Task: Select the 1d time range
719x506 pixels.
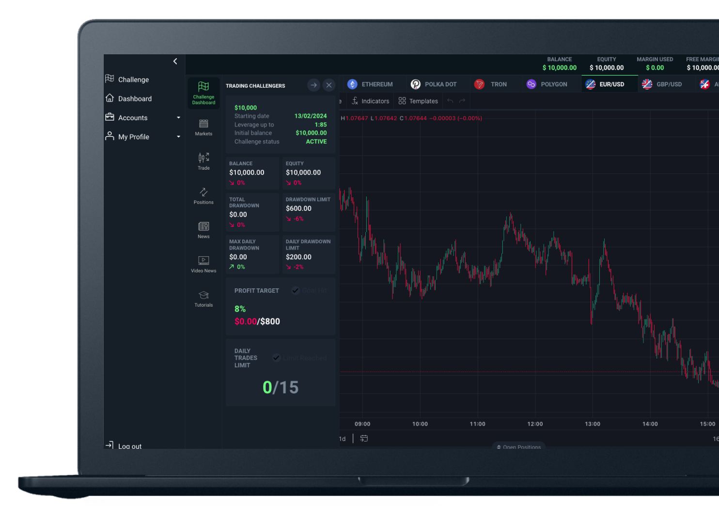Action: (342, 439)
